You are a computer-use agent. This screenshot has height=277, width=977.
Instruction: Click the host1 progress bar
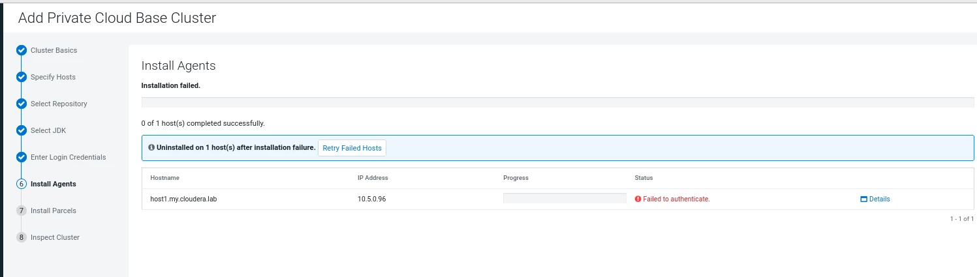tap(565, 198)
